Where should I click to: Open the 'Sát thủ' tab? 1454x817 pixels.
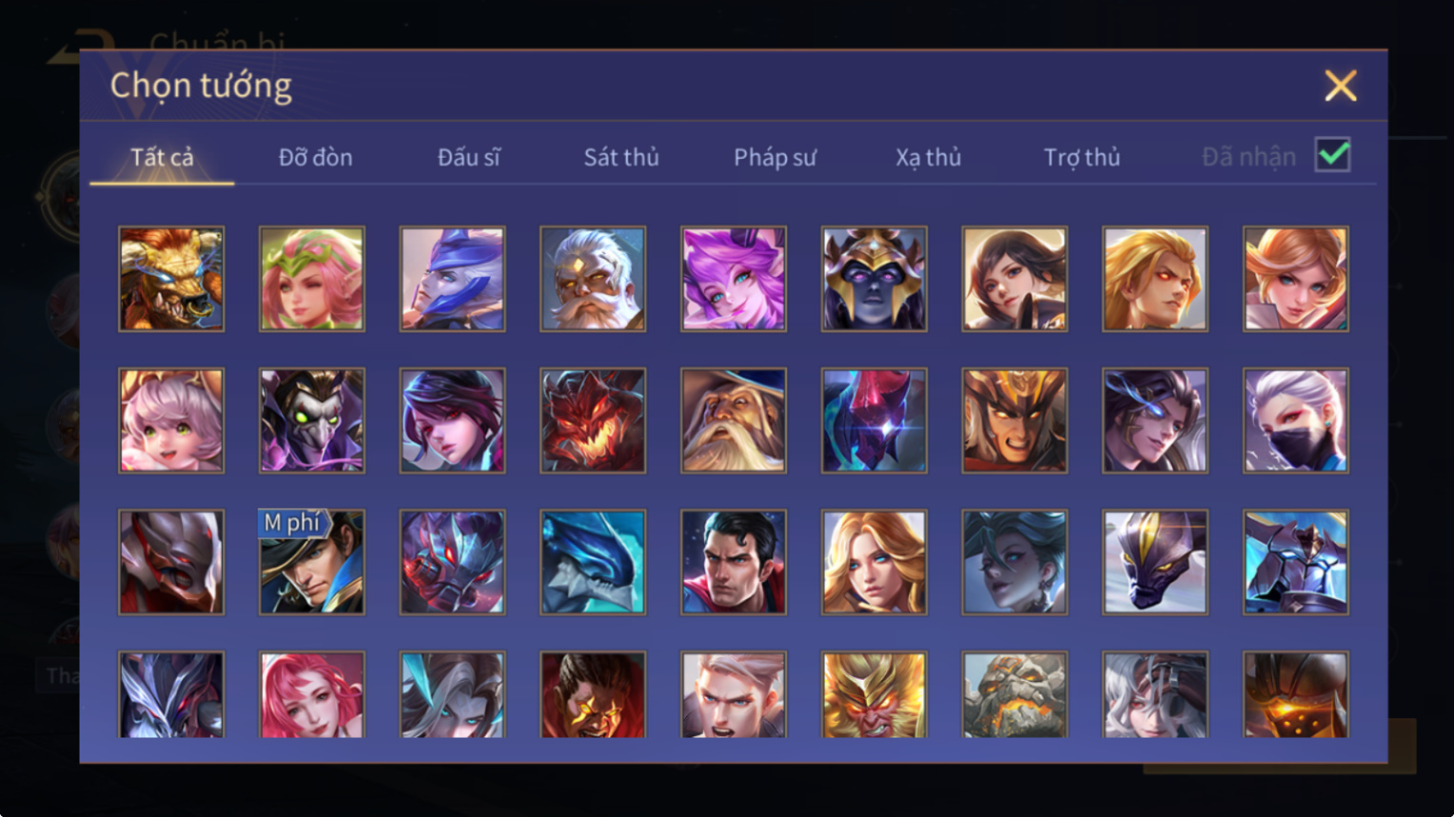[x=621, y=157]
